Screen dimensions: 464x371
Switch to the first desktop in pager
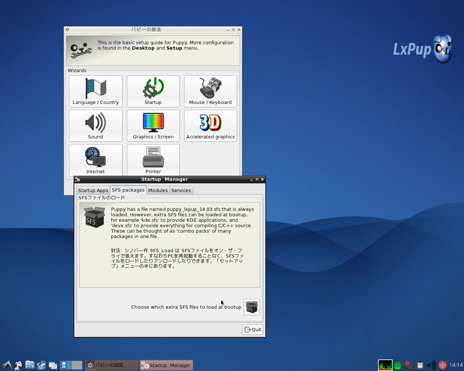click(66, 365)
